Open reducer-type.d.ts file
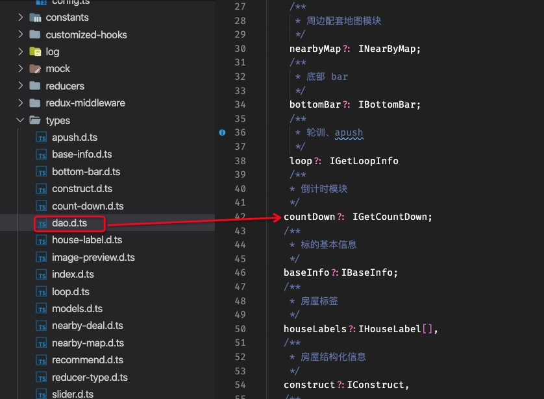 tap(90, 377)
